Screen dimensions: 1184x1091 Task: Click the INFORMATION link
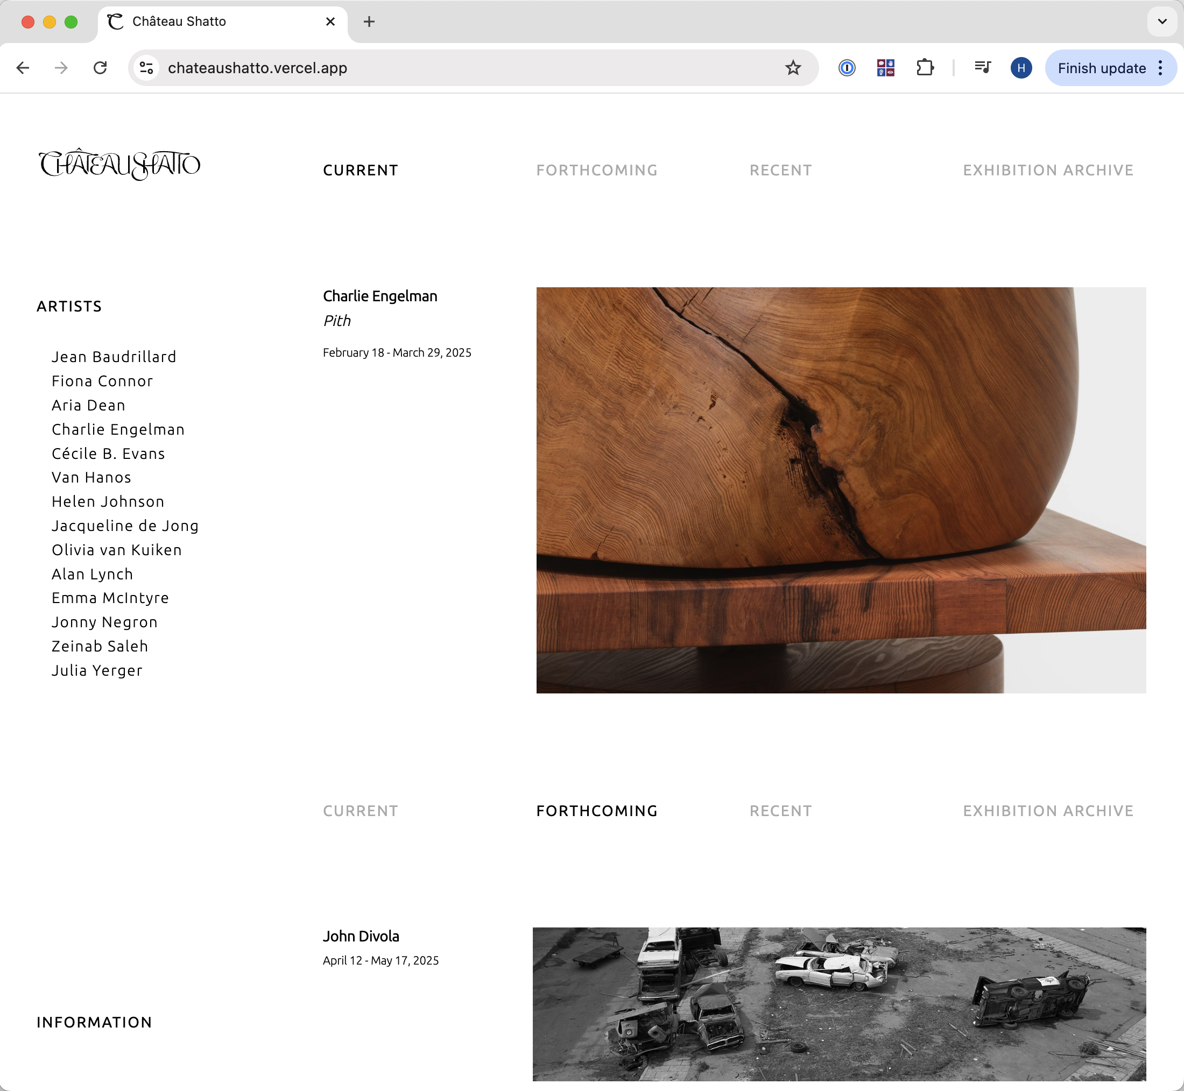[x=95, y=1022]
